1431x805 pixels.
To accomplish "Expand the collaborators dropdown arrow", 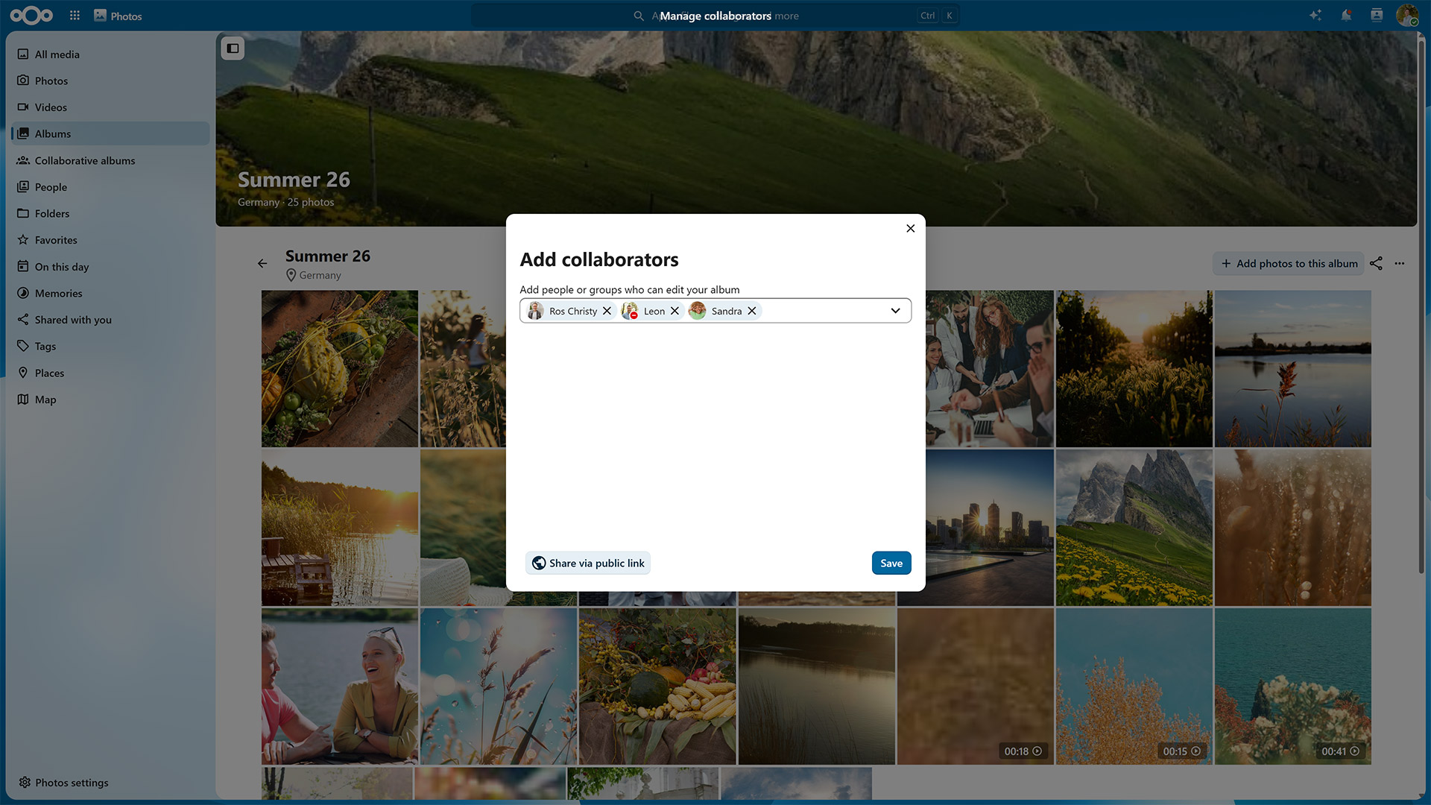I will (895, 311).
